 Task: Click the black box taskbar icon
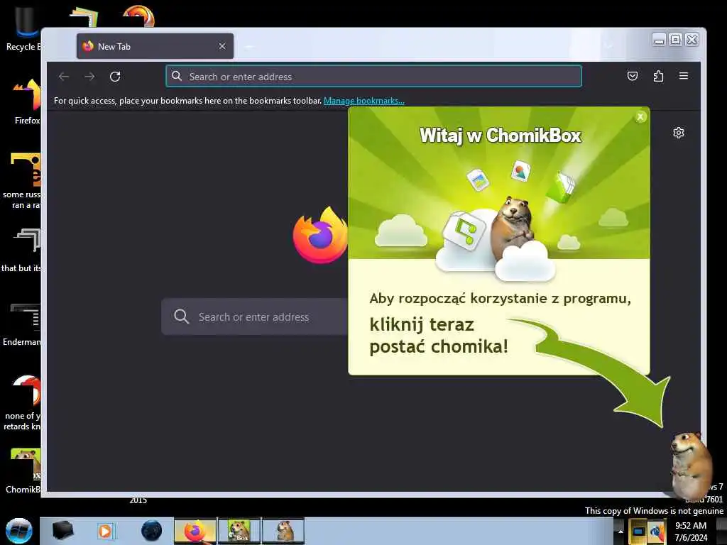click(x=62, y=531)
